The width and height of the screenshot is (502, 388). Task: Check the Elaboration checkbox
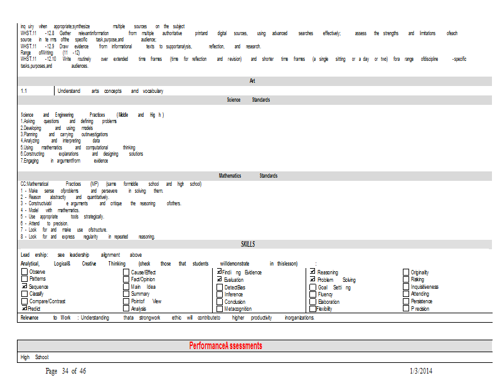[x=312, y=301]
